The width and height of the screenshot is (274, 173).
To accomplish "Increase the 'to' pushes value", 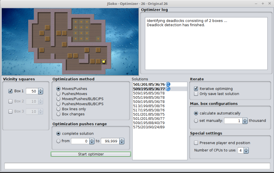I will pos(122,140).
